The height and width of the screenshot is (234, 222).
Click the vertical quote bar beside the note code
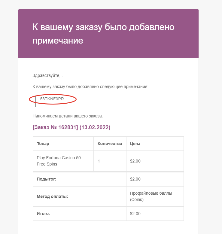(36, 101)
